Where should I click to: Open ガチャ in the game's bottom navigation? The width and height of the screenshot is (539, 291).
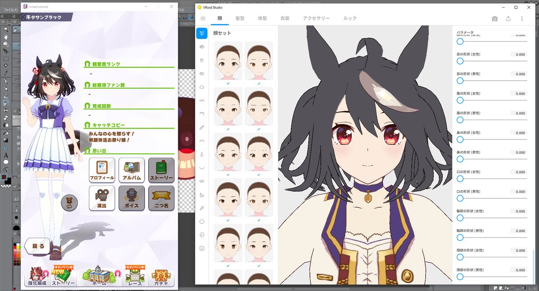[x=161, y=277]
